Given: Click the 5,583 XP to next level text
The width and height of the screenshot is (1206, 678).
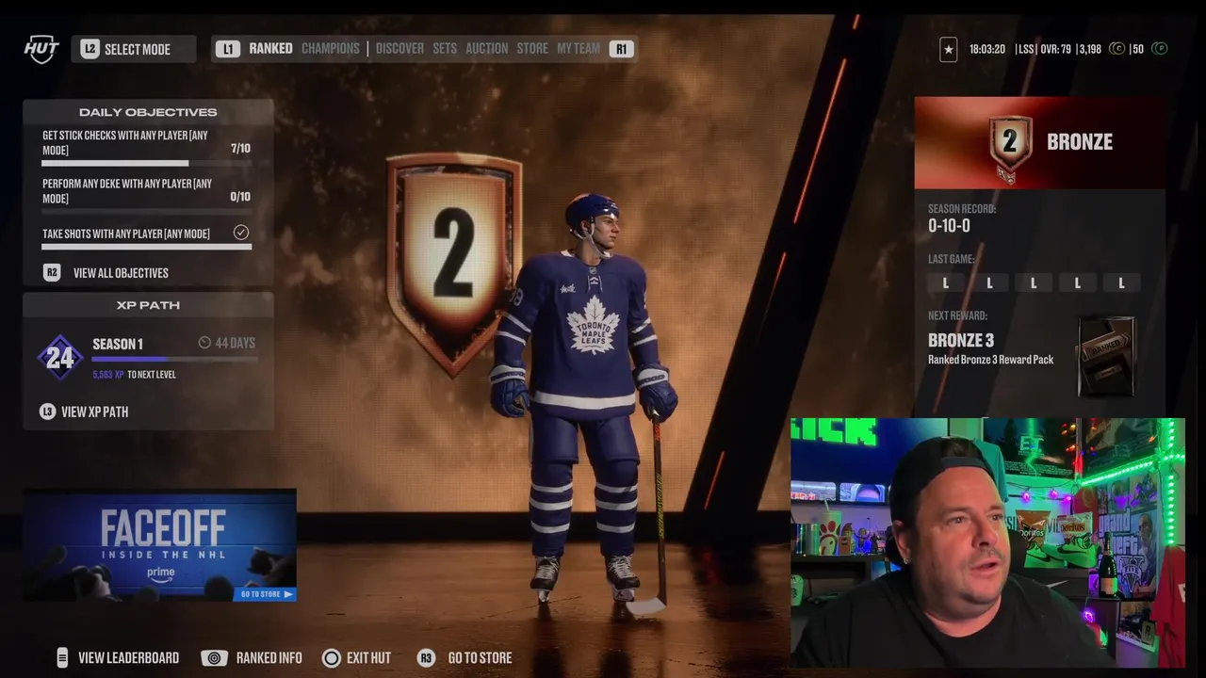Looking at the screenshot, I should [134, 375].
